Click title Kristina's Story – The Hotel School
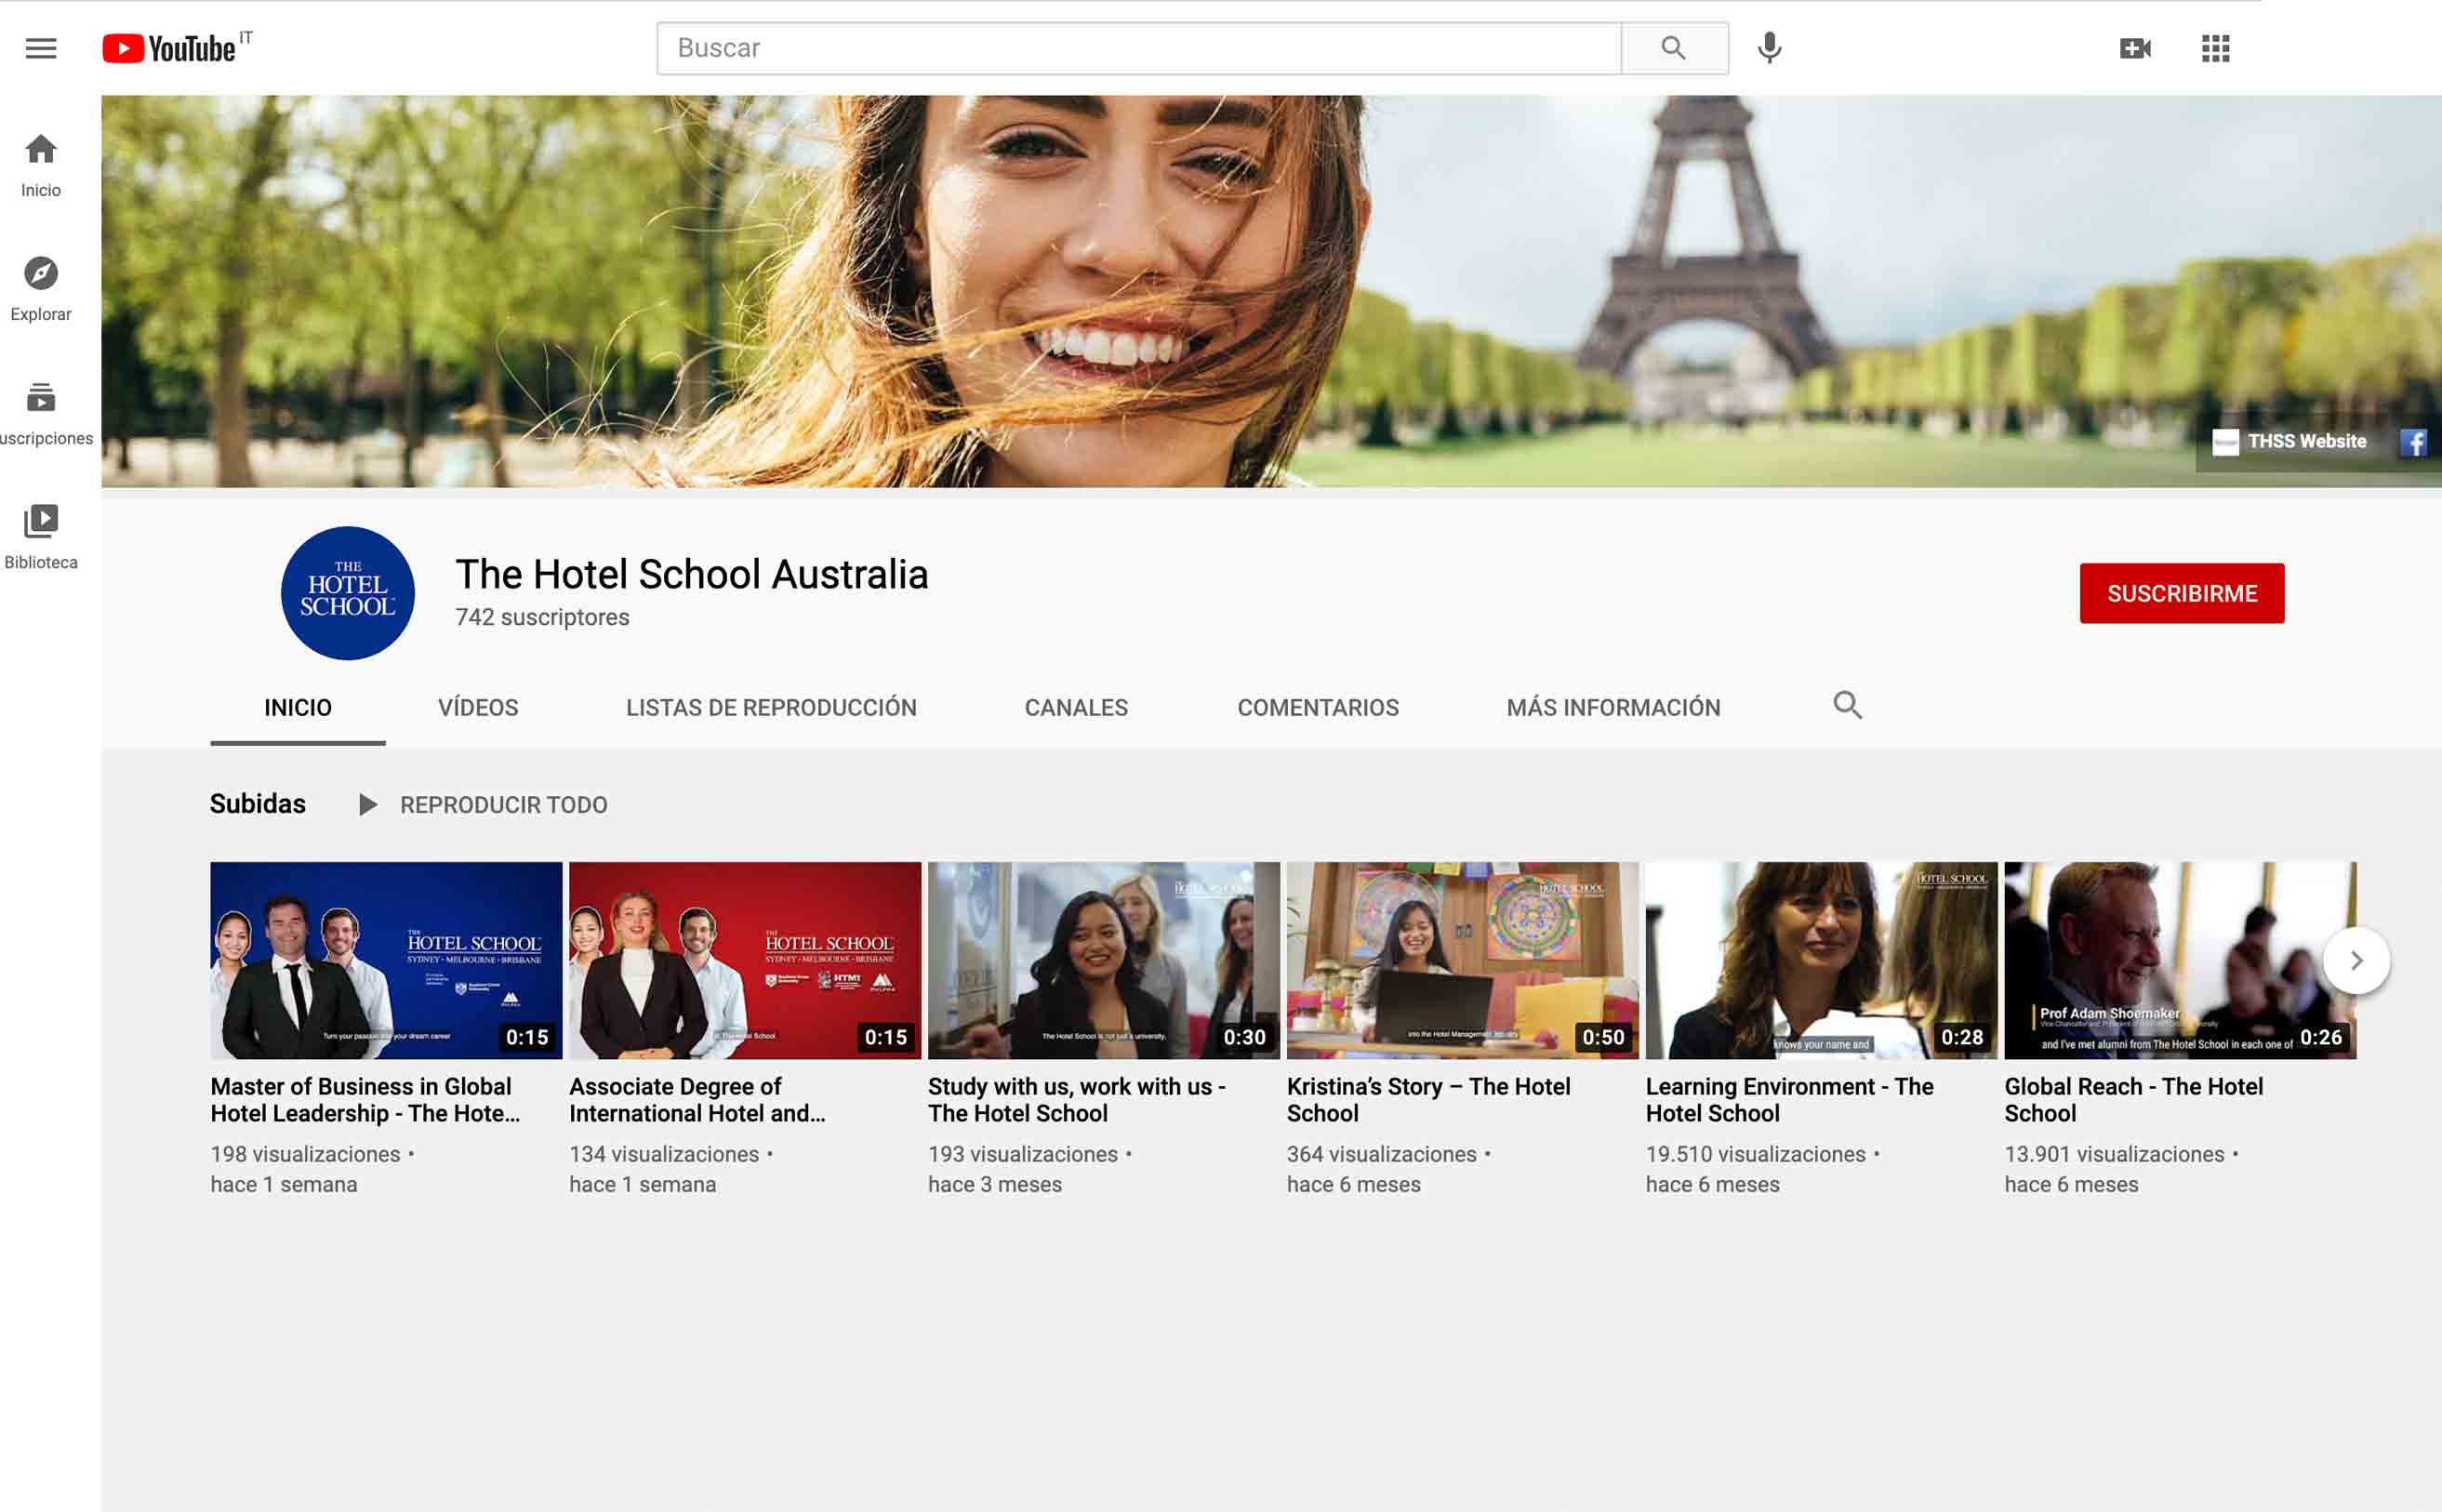Screen dimensions: 2442x1512 1429,1100
